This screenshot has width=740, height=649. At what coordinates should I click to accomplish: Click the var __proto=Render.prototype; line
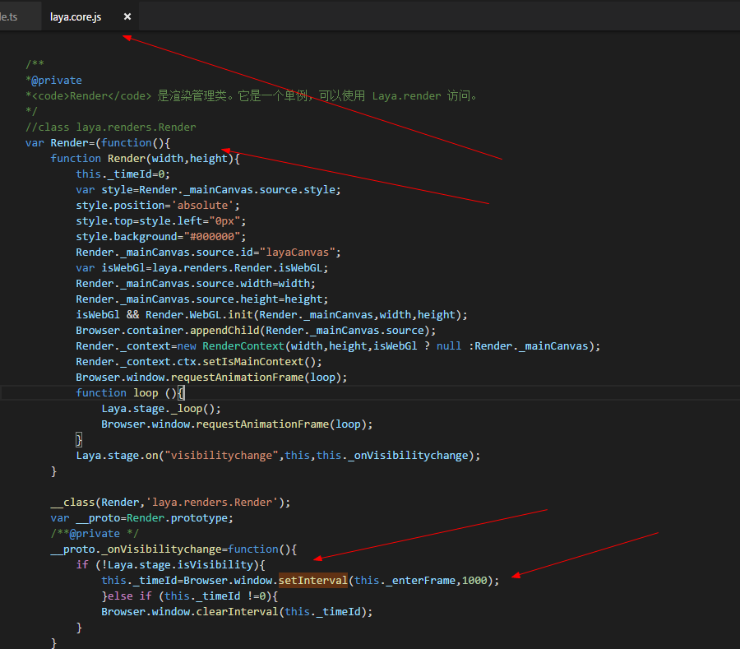142,517
